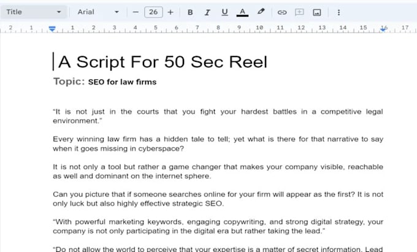Toggle bold formatting
This screenshot has height=252, width=417.
190,12
